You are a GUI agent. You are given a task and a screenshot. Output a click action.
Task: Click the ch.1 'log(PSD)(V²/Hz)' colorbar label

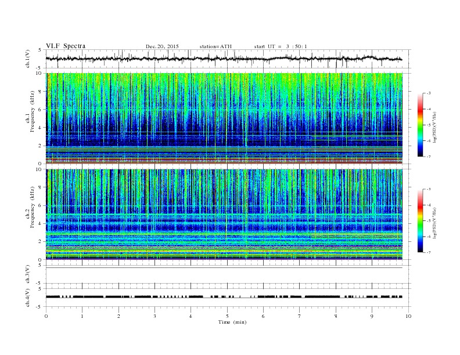[434, 127]
